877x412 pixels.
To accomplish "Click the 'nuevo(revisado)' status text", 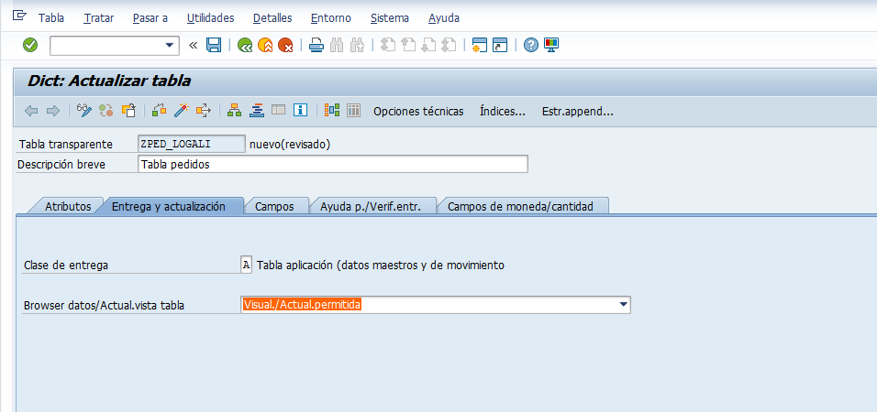I will tap(290, 145).
